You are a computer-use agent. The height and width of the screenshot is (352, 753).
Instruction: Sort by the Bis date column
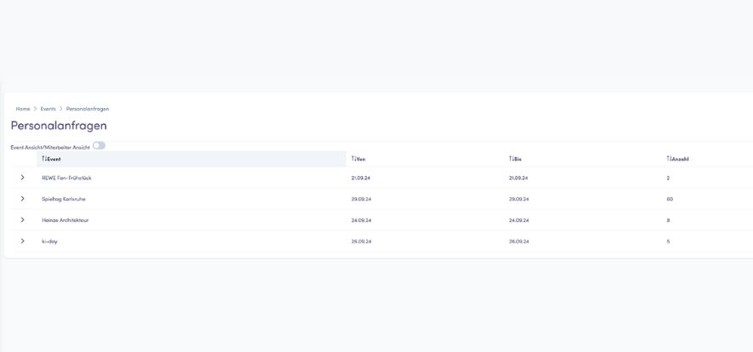tap(512, 159)
